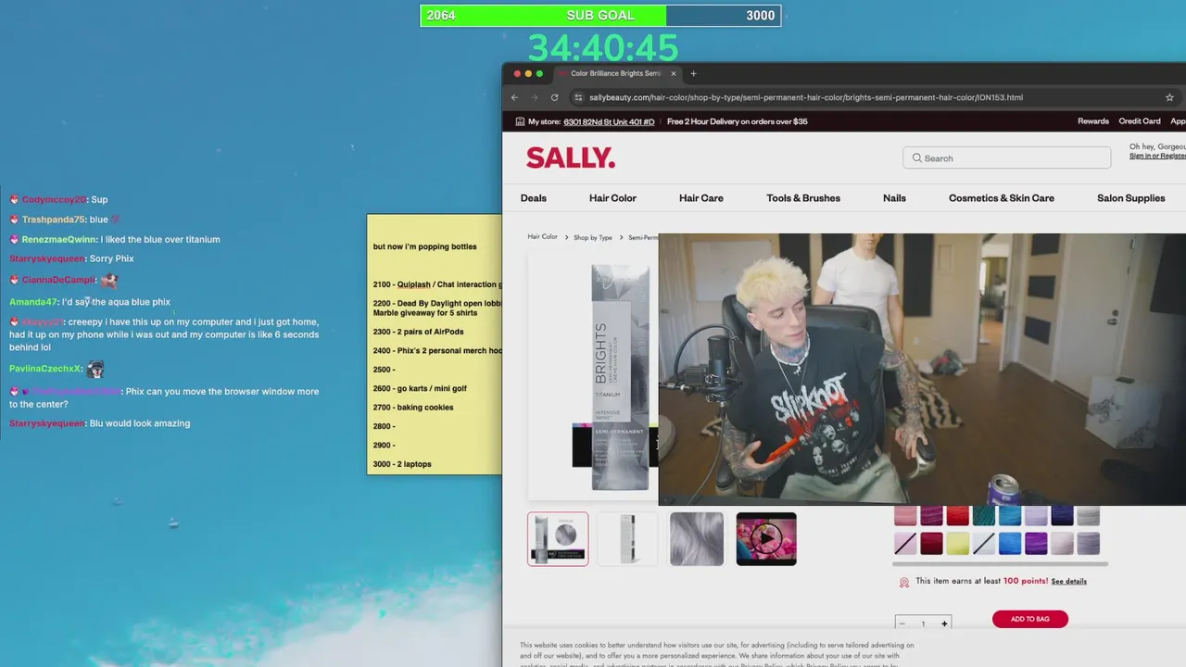Click the SALLY logo
1186x667 pixels.
click(x=571, y=158)
